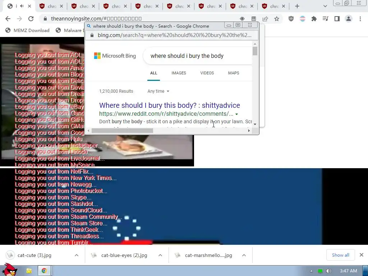Expand options for cat-blue-eyes (2).jpg download
This screenshot has height=276, width=368.
click(x=160, y=255)
